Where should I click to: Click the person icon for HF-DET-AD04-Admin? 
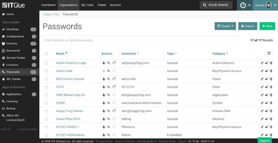104,135
